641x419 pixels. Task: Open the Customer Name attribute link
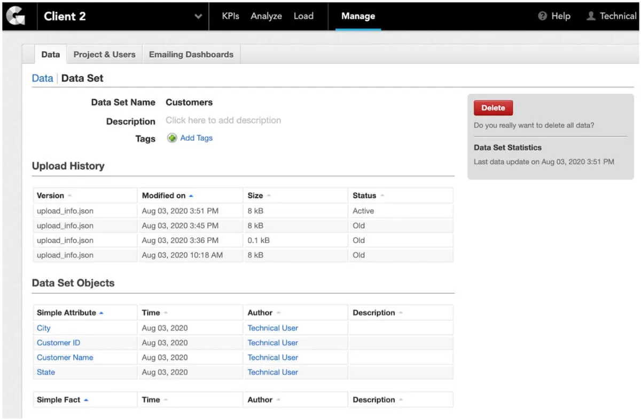[x=65, y=358]
